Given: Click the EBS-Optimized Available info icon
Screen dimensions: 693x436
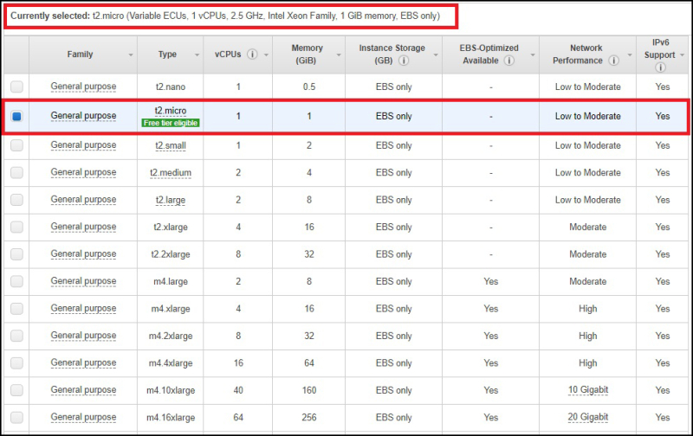Looking at the screenshot, I should [509, 61].
